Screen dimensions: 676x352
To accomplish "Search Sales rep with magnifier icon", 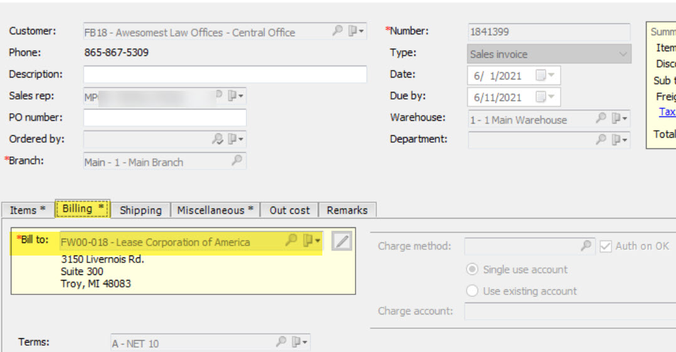I will [x=219, y=95].
